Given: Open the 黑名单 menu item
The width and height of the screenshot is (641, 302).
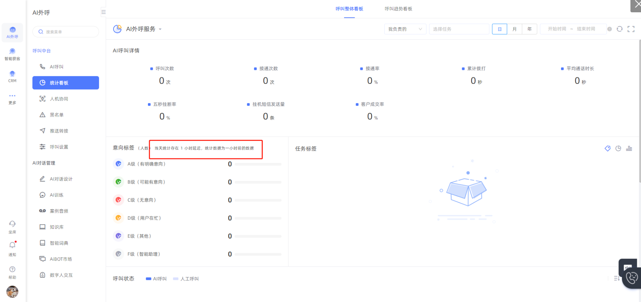Looking at the screenshot, I should [x=57, y=115].
